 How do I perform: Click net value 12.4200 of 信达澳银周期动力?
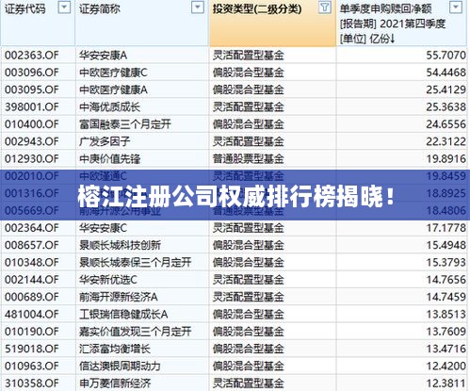pos(446,367)
